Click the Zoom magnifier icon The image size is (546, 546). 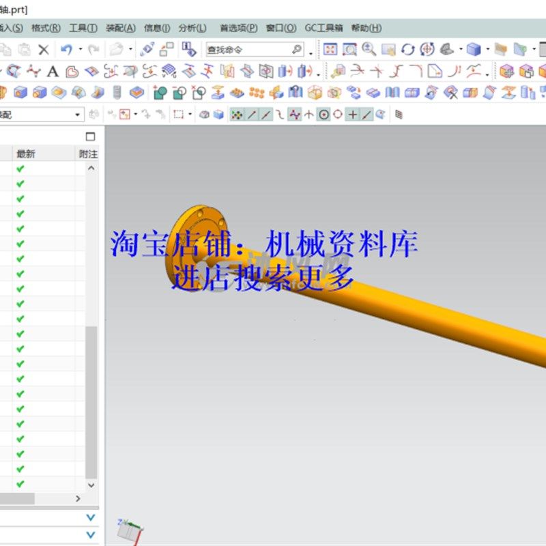[x=369, y=49]
